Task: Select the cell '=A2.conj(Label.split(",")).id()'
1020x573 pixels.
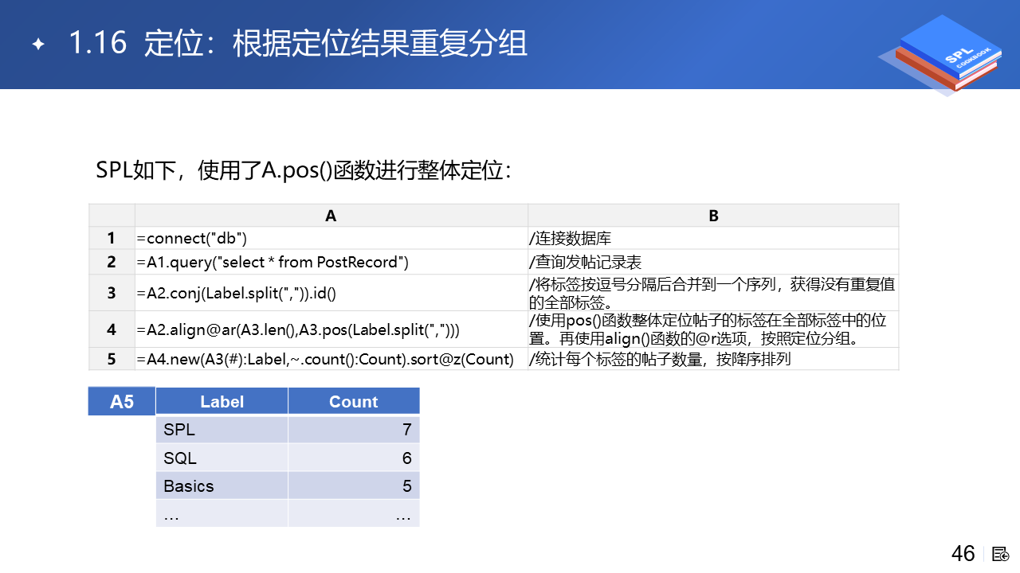Action: click(331, 293)
